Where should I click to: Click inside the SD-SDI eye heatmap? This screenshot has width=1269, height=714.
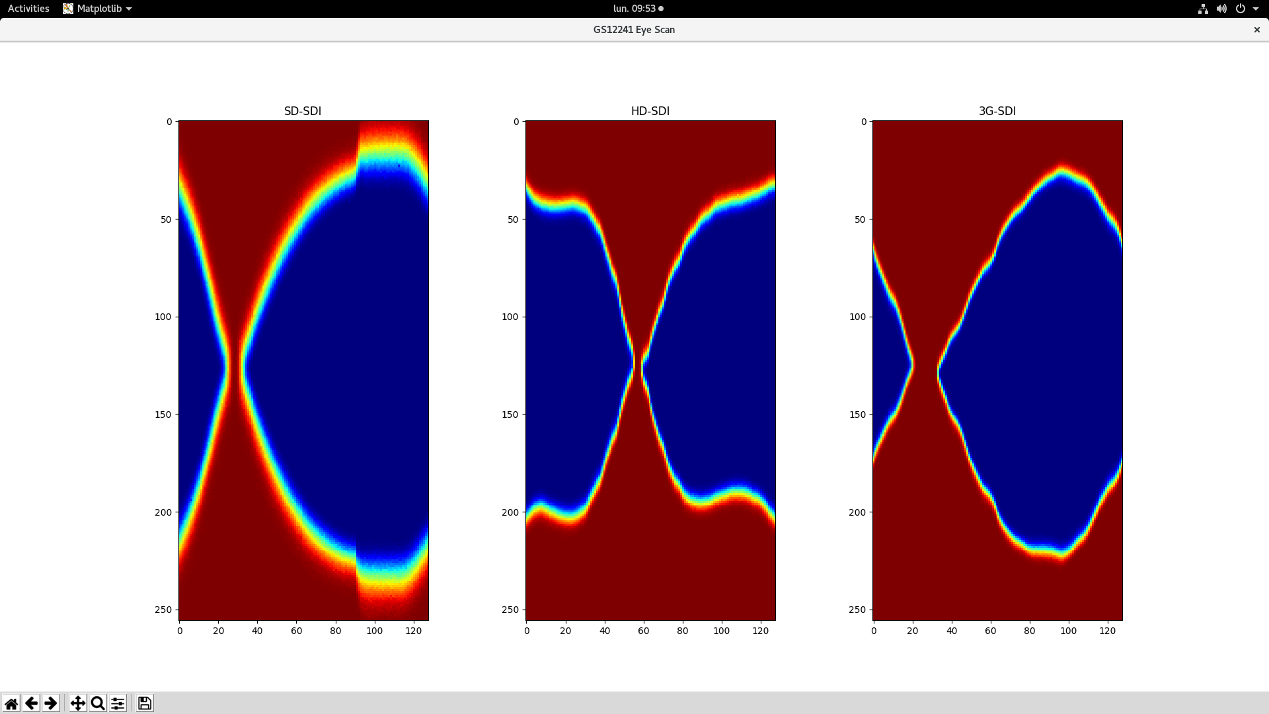pyautogui.click(x=303, y=370)
